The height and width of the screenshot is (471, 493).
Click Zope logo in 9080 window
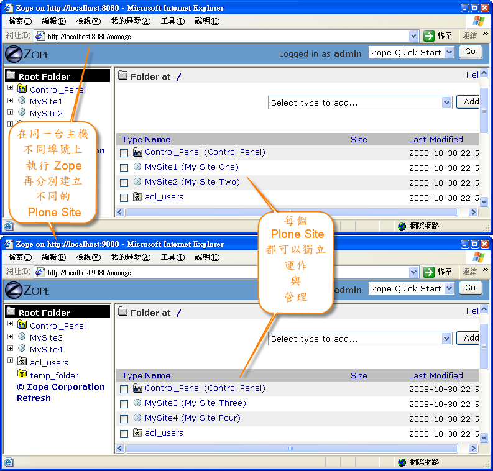27,290
